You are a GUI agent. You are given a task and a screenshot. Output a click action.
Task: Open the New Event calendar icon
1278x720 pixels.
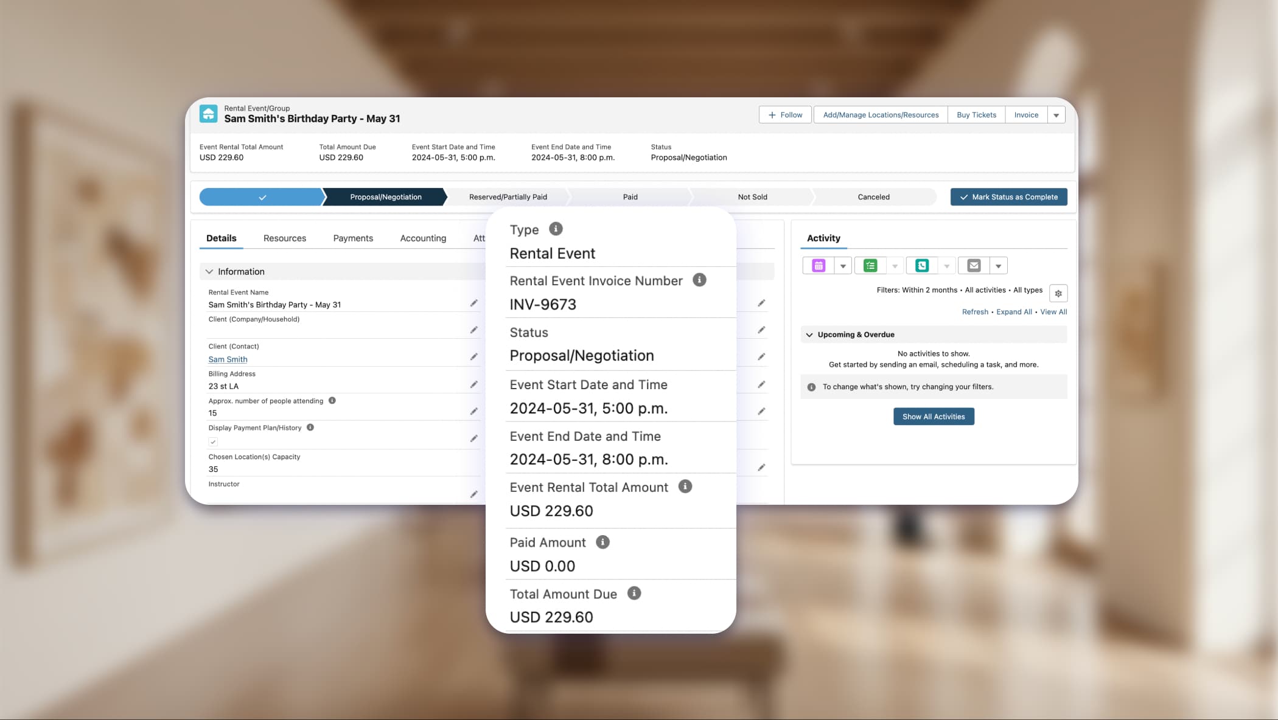coord(819,265)
